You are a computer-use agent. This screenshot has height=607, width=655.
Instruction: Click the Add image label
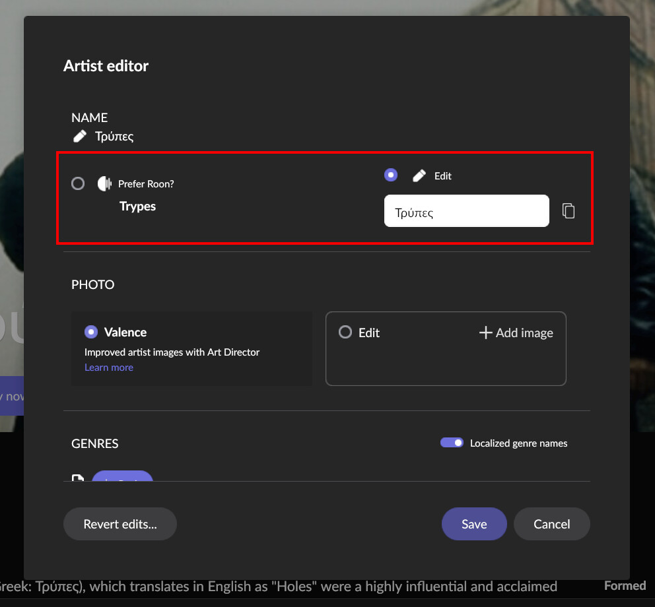tap(524, 333)
